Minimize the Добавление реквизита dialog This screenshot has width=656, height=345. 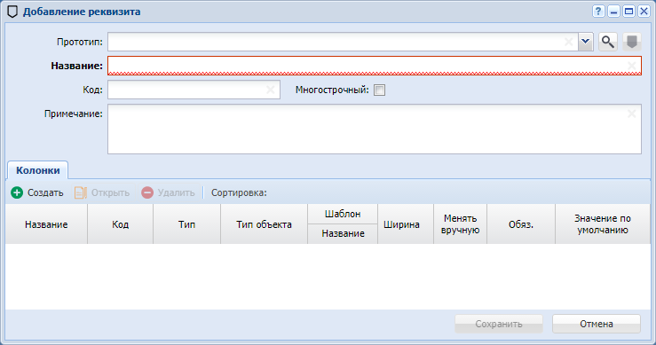coord(613,12)
